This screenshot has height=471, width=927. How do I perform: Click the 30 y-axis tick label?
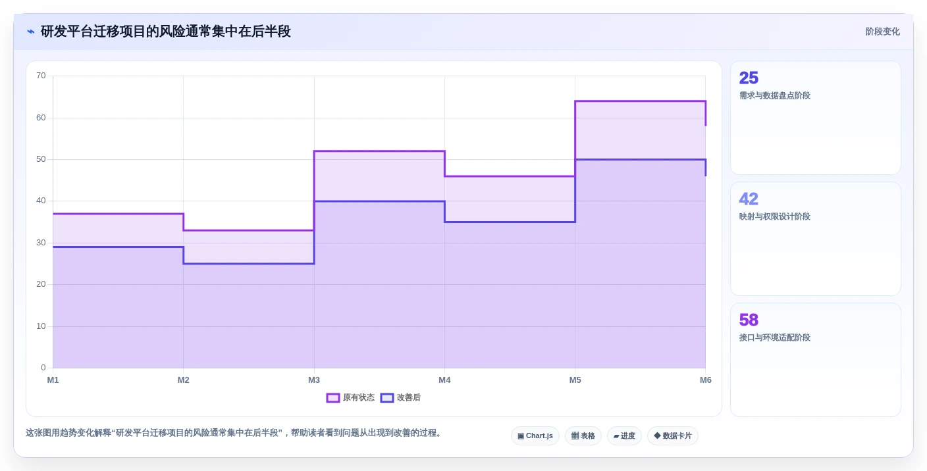click(x=41, y=243)
